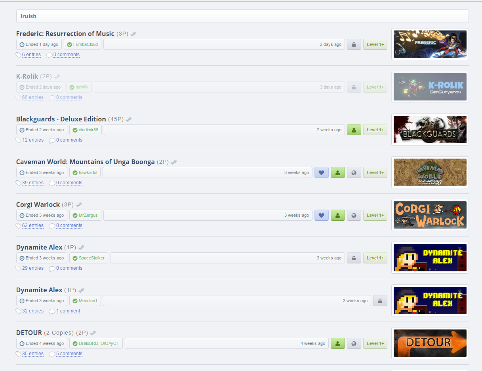The image size is (482, 371).
Task: Open 32 entries link under Dynamite Alex
Action: (33, 311)
